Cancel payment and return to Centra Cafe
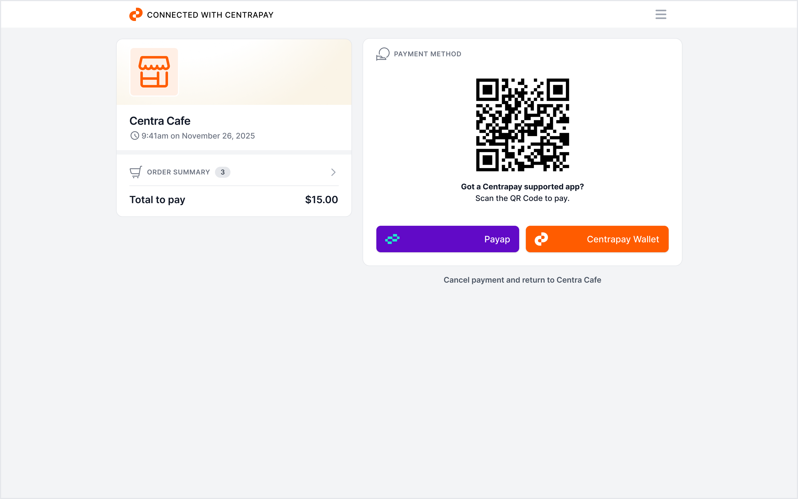Viewport: 798px width, 499px height. 522,280
